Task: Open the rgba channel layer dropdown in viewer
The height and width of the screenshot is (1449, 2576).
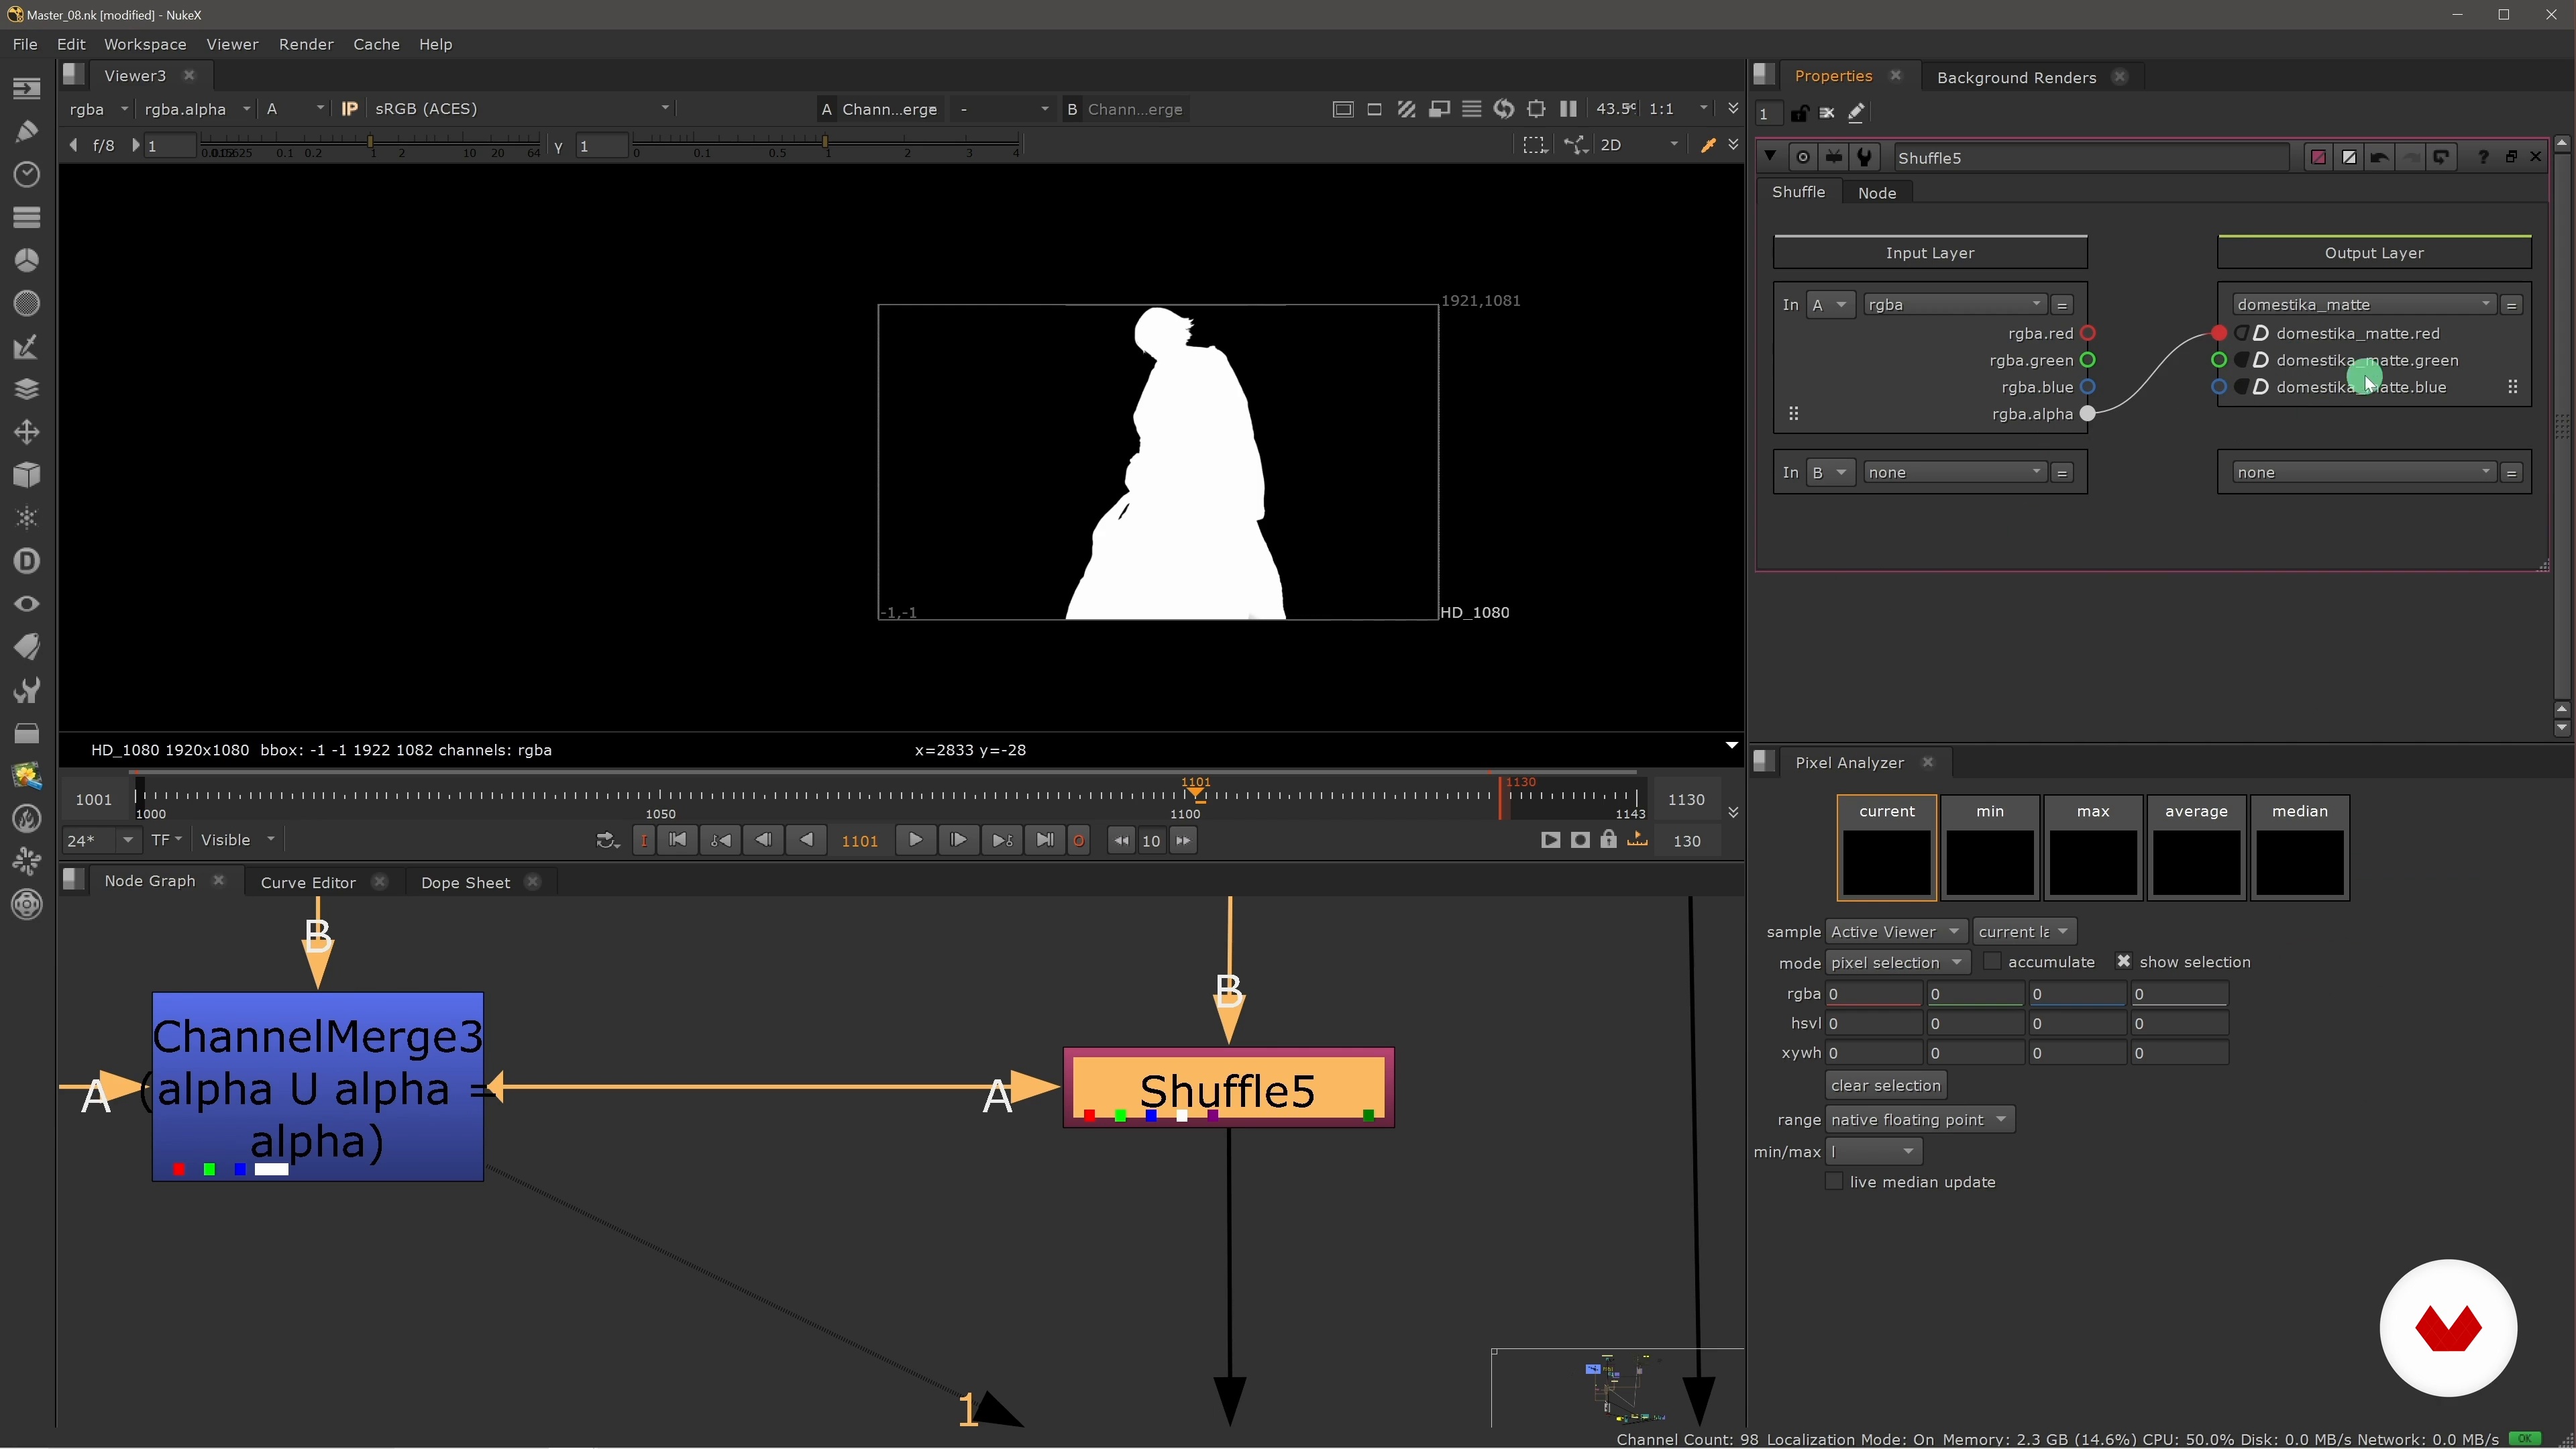Action: [98, 109]
